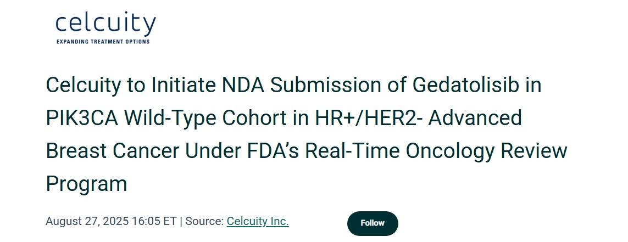628x242 pixels.
Task: Click the 'Source:' label
Action: [x=204, y=221]
